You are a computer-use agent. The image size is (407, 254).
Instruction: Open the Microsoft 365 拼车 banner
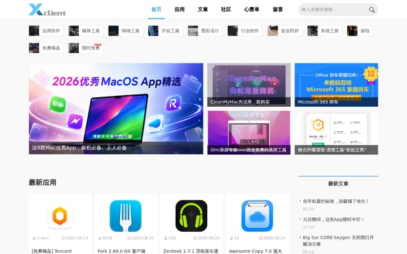336,84
